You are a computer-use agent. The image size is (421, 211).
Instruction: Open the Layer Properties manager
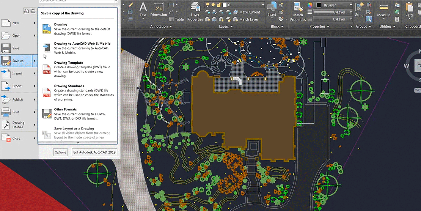click(x=195, y=11)
